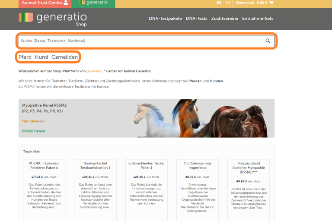Switch language to EN
Image resolution: width=332 pixels, height=221 pixels.
228,3
